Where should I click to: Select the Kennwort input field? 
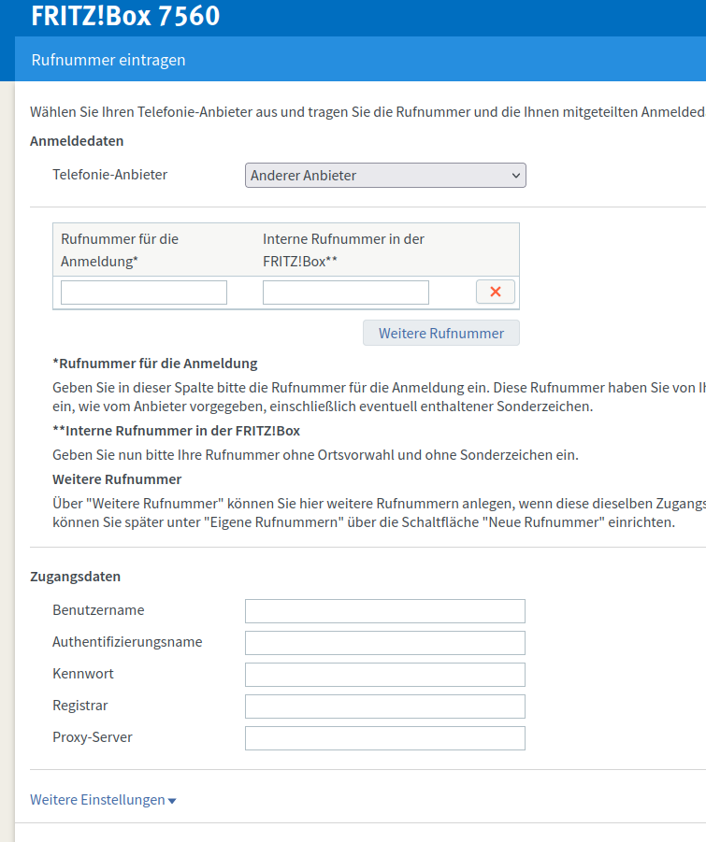(385, 675)
